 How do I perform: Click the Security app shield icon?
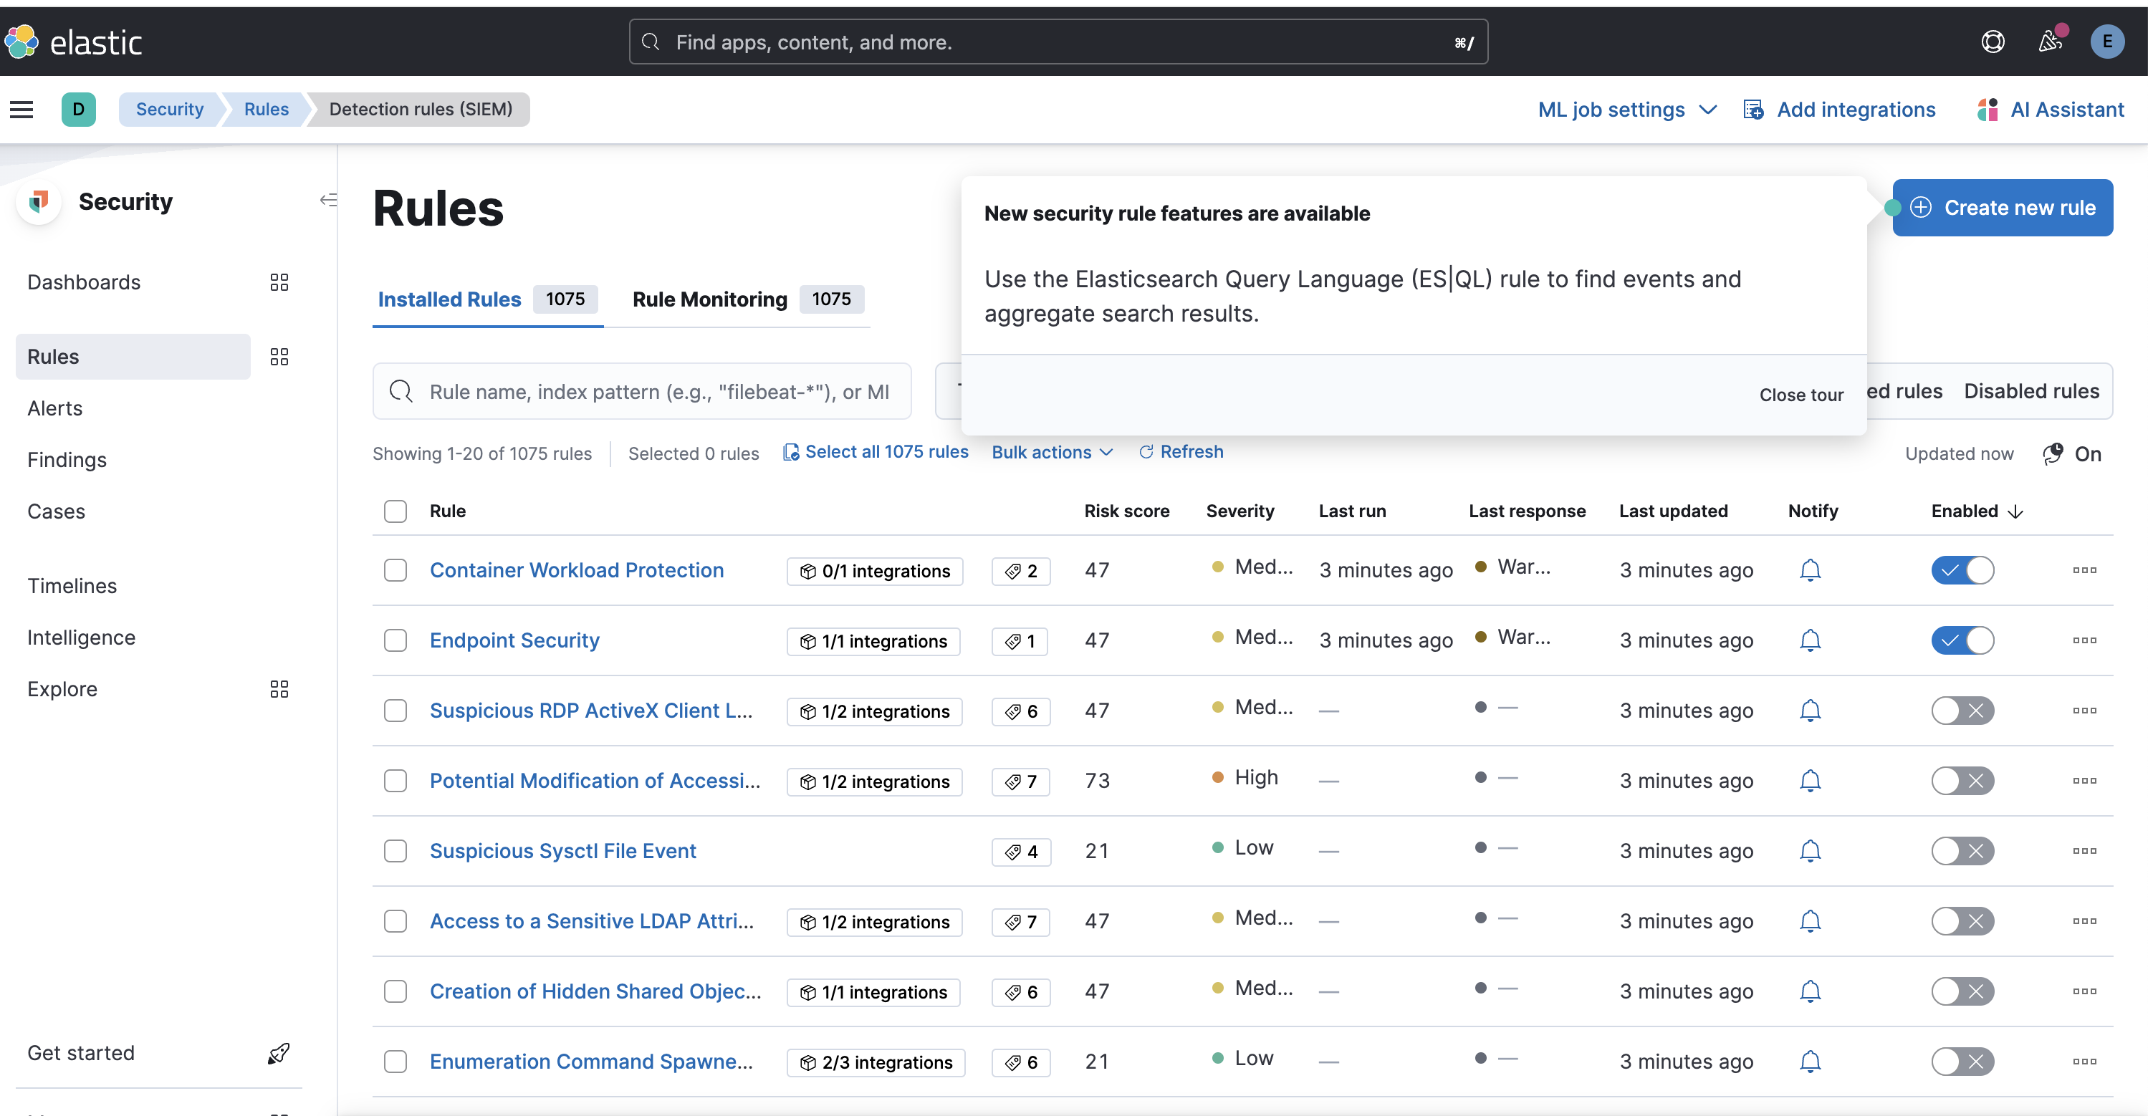(39, 201)
